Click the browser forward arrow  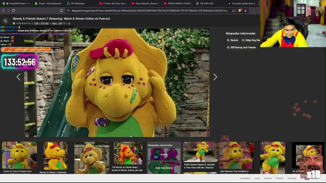tap(8, 11)
